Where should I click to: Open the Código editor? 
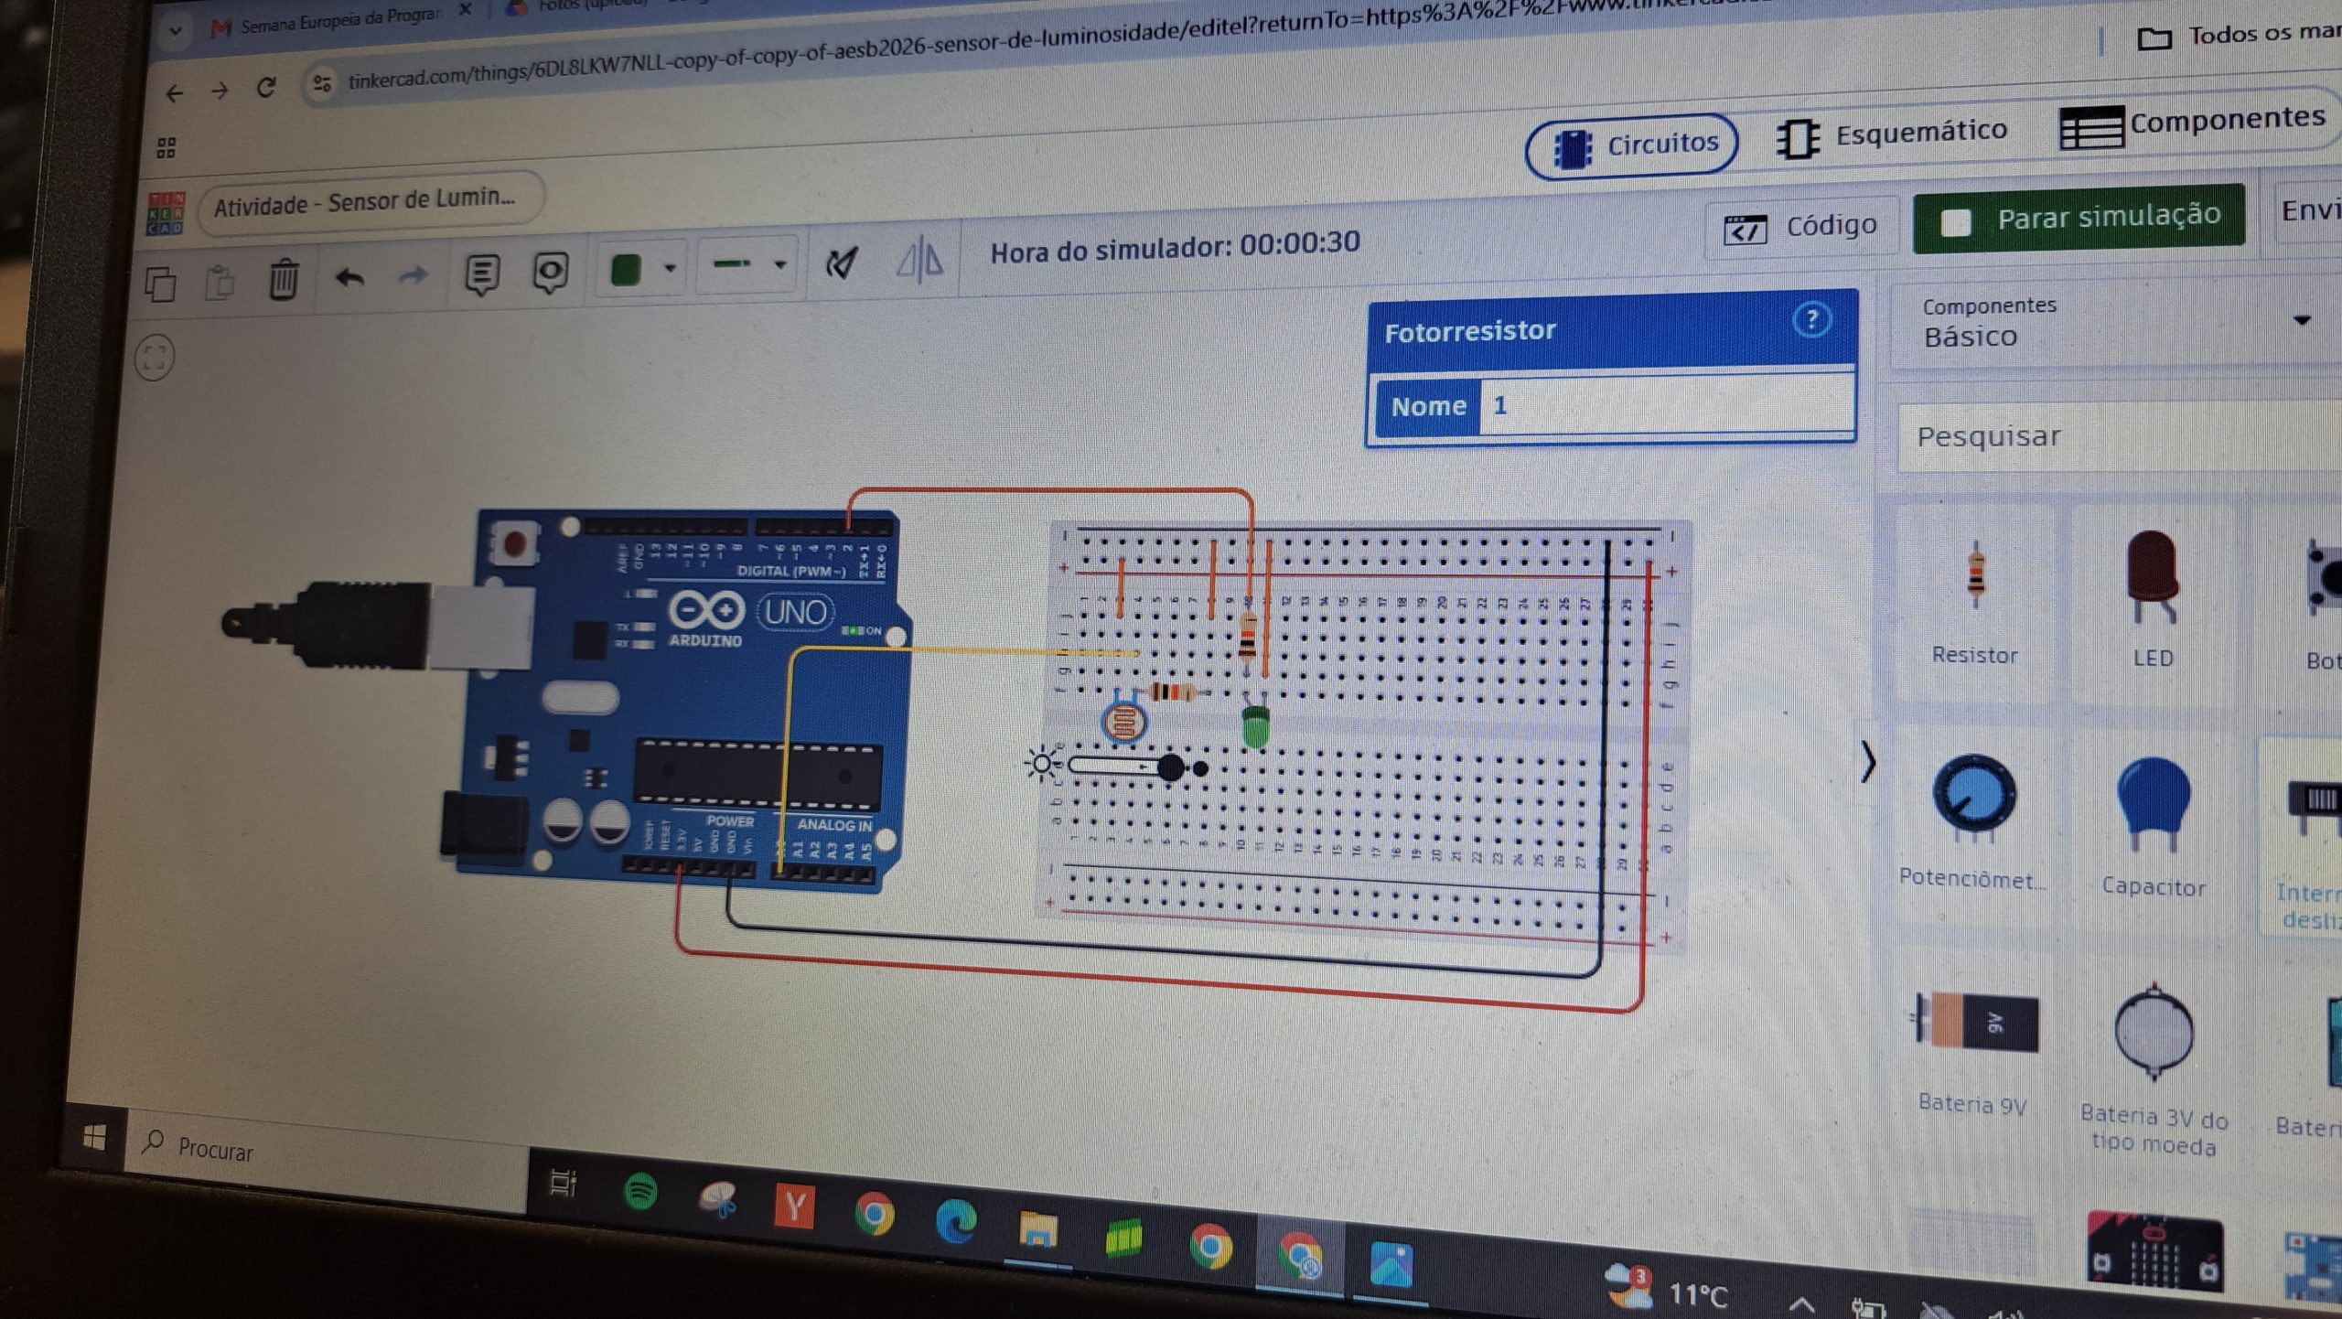[x=1800, y=226]
